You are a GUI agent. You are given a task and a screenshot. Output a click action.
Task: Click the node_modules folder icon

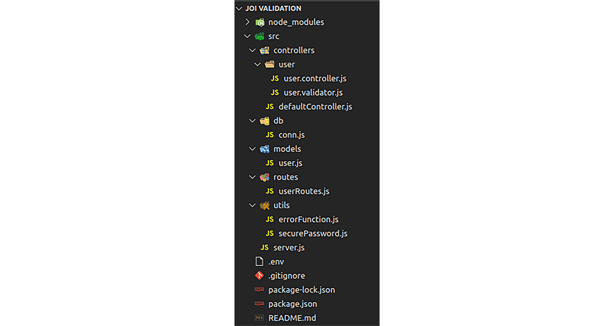tap(260, 22)
